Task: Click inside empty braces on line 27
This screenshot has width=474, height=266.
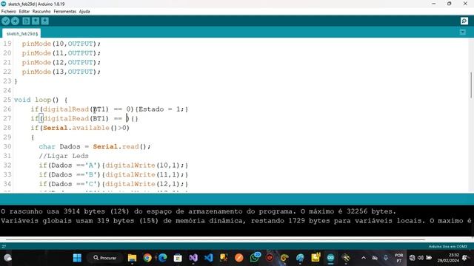Action: (135, 118)
